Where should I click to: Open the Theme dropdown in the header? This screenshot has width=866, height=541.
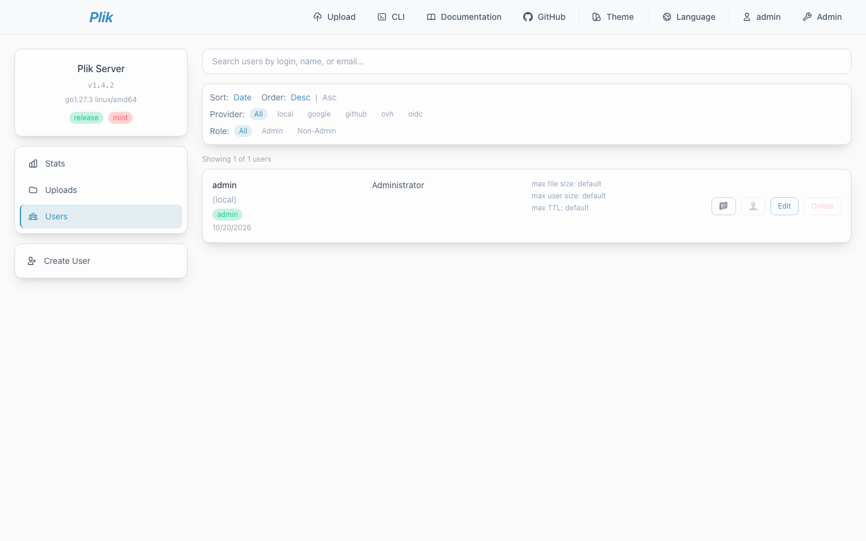click(x=613, y=17)
